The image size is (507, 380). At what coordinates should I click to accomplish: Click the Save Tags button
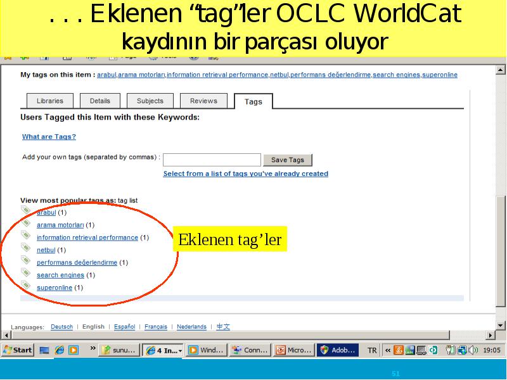click(288, 160)
